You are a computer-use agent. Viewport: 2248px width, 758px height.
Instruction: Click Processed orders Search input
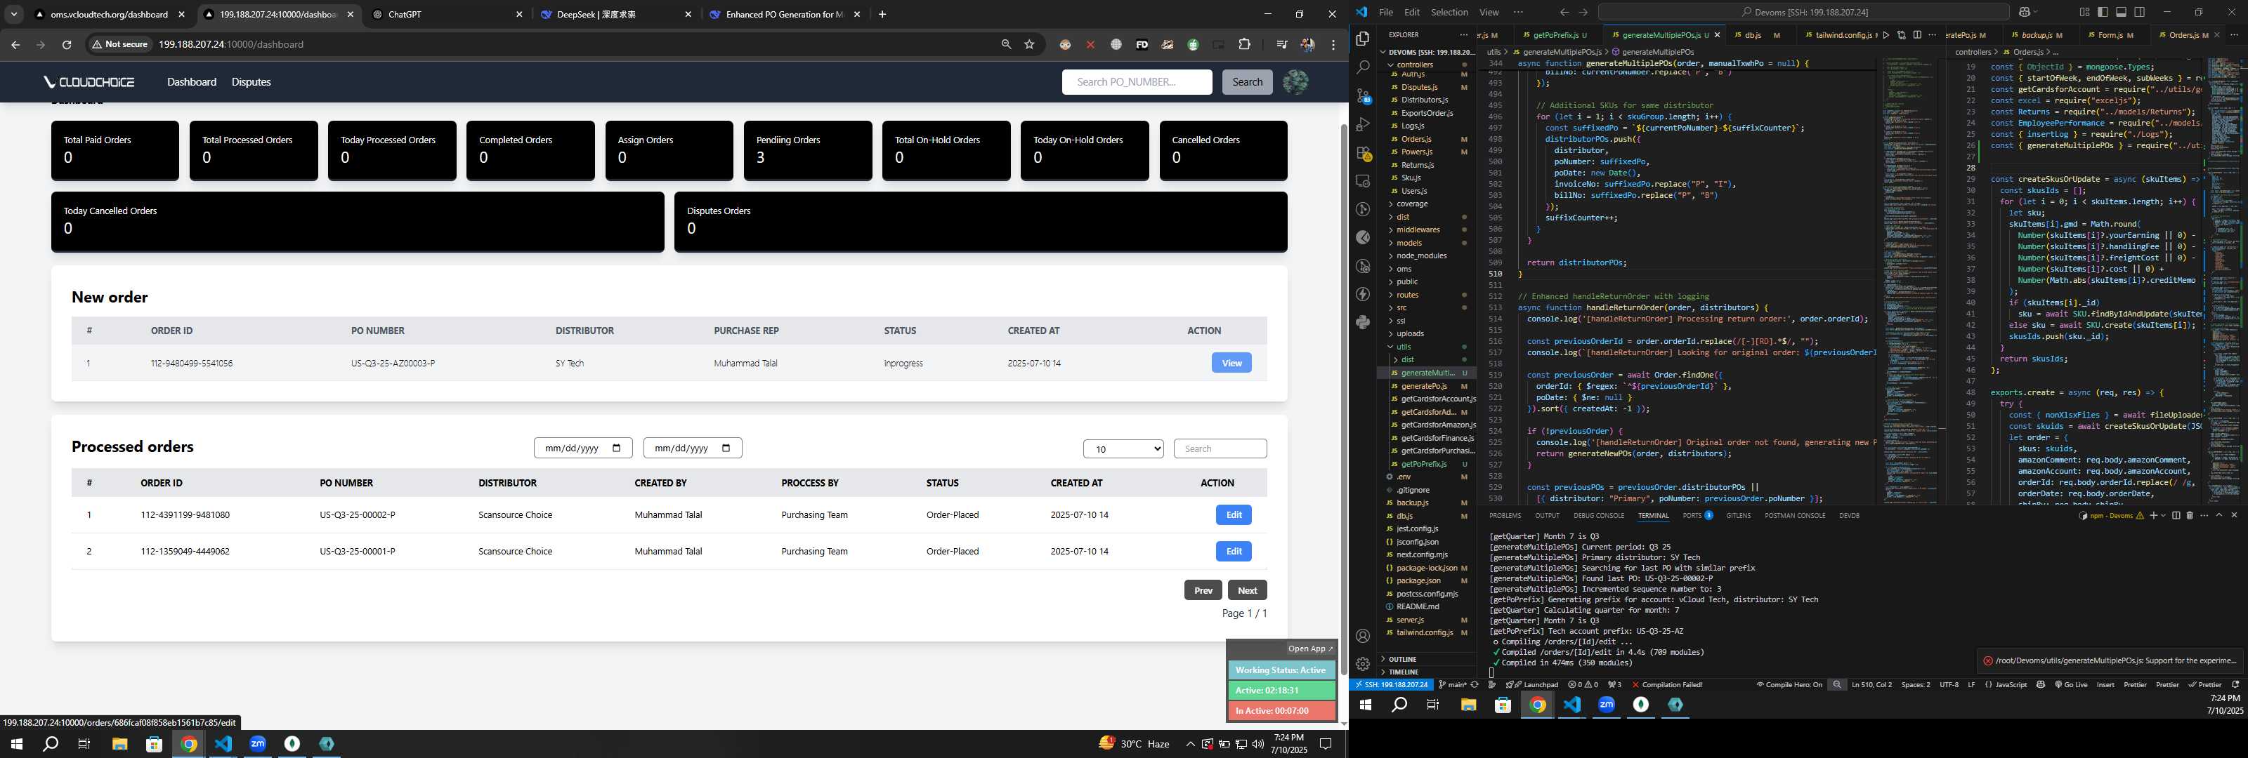coord(1220,448)
